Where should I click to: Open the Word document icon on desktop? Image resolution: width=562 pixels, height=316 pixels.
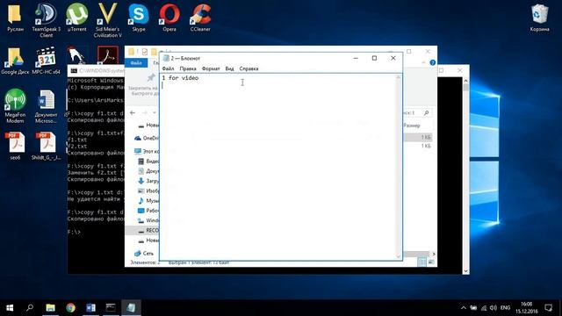click(47, 105)
